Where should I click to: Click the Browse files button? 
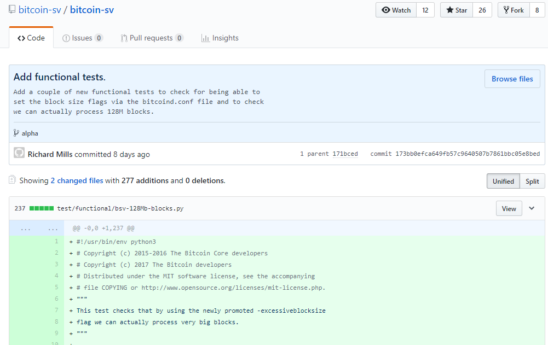(x=512, y=79)
